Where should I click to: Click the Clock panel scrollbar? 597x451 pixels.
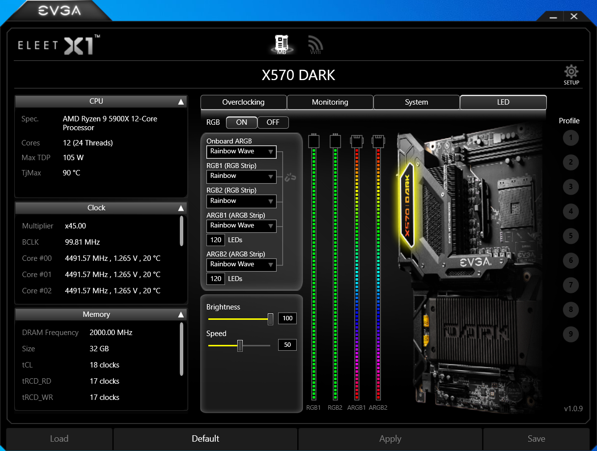click(182, 231)
